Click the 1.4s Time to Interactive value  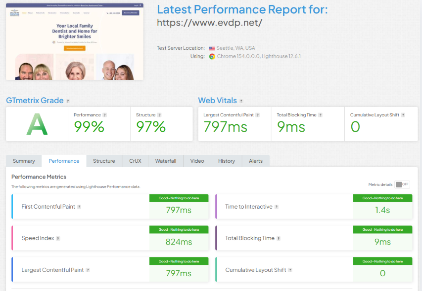[x=382, y=210]
